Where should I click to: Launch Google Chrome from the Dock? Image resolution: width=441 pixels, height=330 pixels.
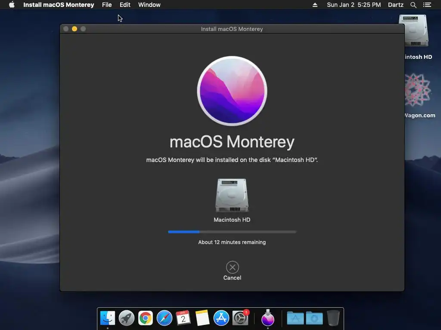pyautogui.click(x=146, y=318)
